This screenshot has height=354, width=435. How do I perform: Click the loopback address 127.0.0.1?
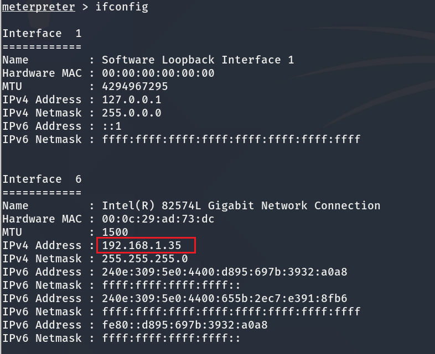click(x=131, y=99)
